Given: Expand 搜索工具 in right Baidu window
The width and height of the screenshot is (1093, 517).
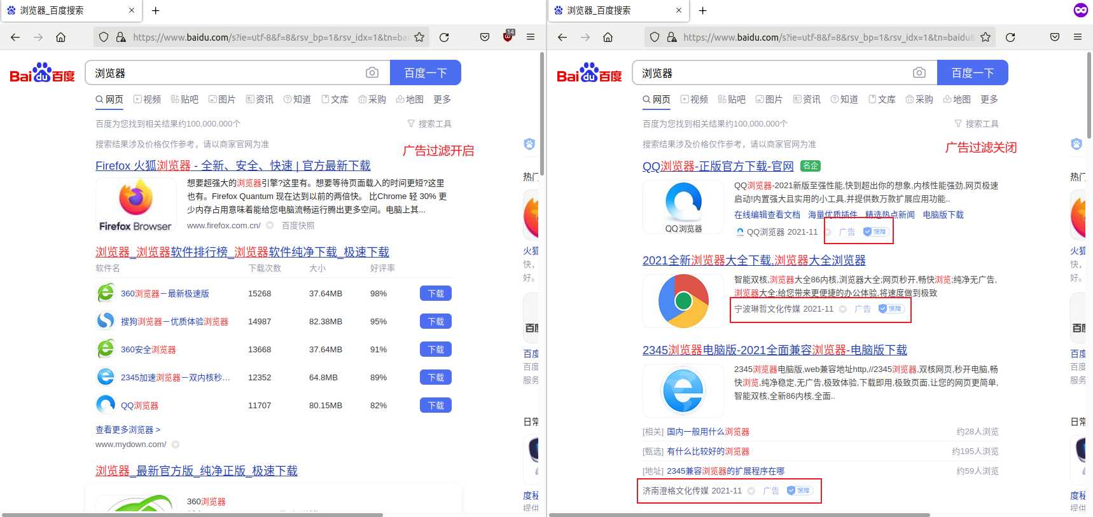Looking at the screenshot, I should point(977,123).
